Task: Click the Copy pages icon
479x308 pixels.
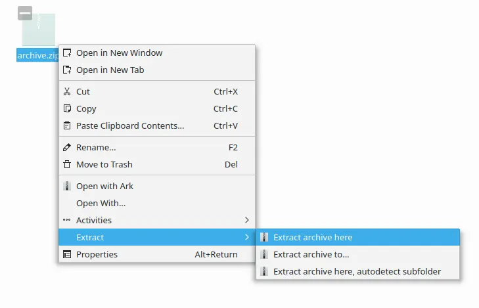Action: tap(67, 108)
